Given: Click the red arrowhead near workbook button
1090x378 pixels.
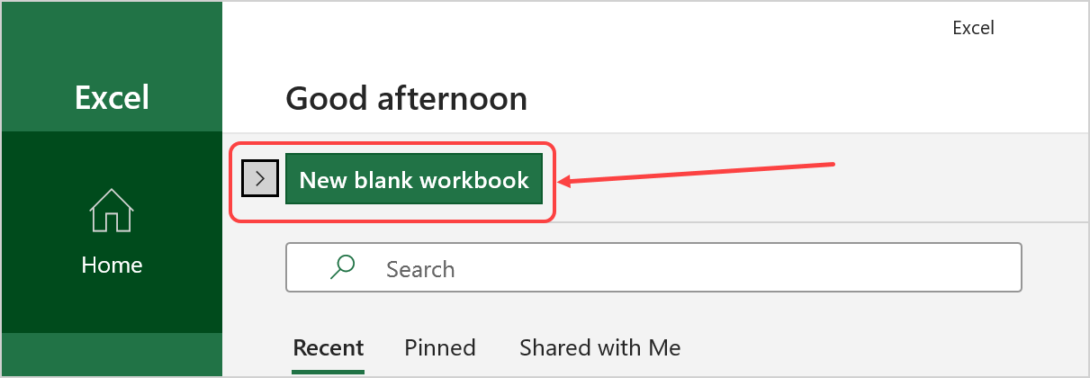Looking at the screenshot, I should click(x=564, y=182).
